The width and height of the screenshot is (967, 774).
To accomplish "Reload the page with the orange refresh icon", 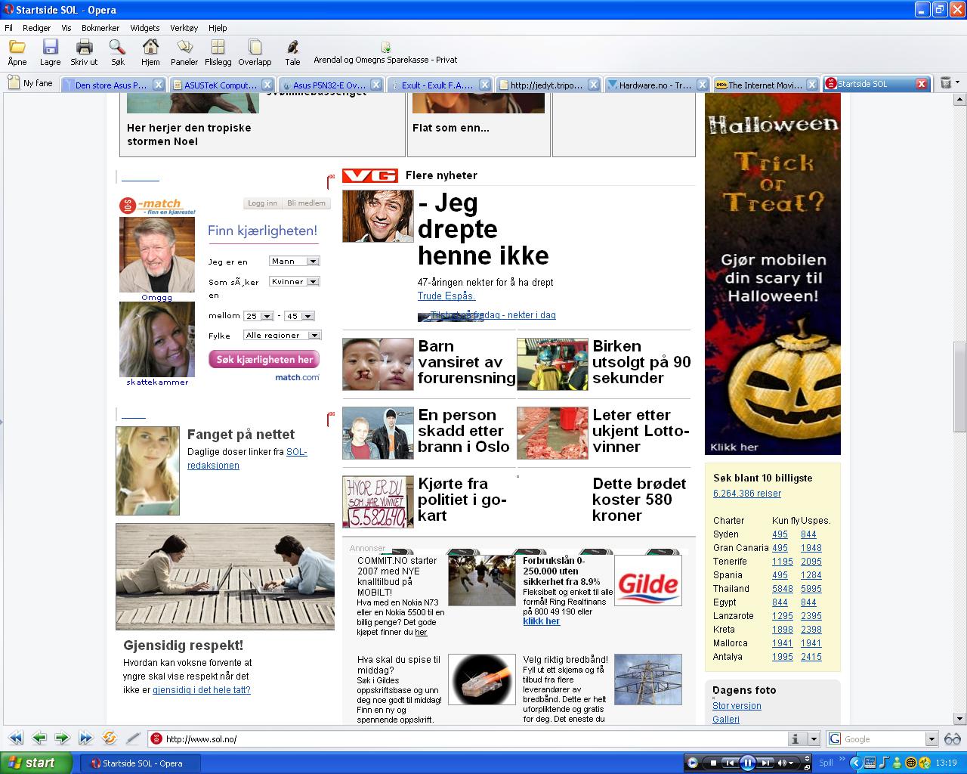I will 109,738.
